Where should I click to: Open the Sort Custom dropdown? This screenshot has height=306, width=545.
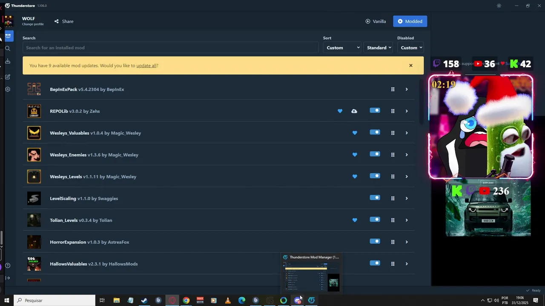tap(342, 48)
